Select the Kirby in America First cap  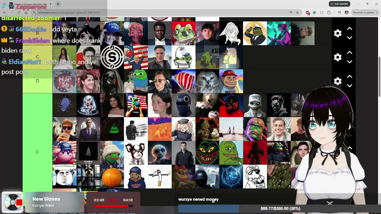[65, 153]
